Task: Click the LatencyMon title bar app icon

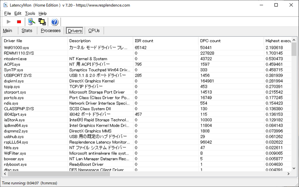Action: (6, 5)
